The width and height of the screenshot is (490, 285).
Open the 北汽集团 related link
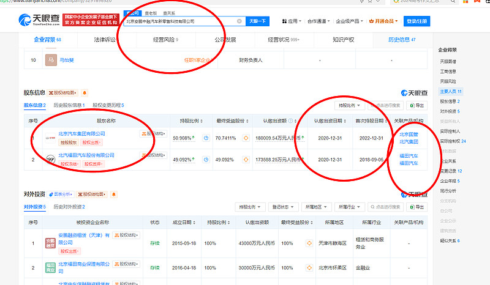(x=409, y=142)
